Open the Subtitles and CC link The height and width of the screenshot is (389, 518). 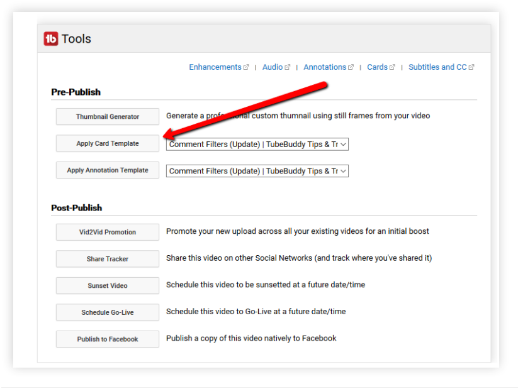point(437,67)
